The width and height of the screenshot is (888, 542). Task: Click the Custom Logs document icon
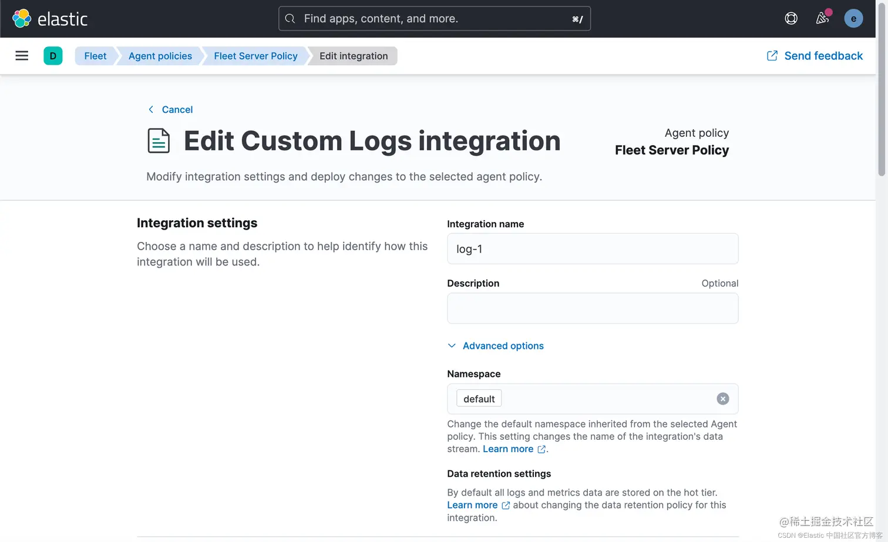(159, 141)
